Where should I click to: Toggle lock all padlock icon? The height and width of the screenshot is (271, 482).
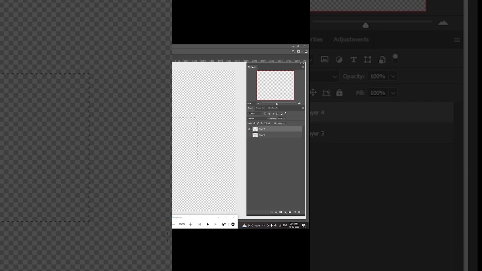point(269,123)
